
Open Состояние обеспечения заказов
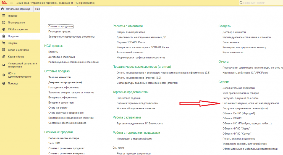[67, 123]
